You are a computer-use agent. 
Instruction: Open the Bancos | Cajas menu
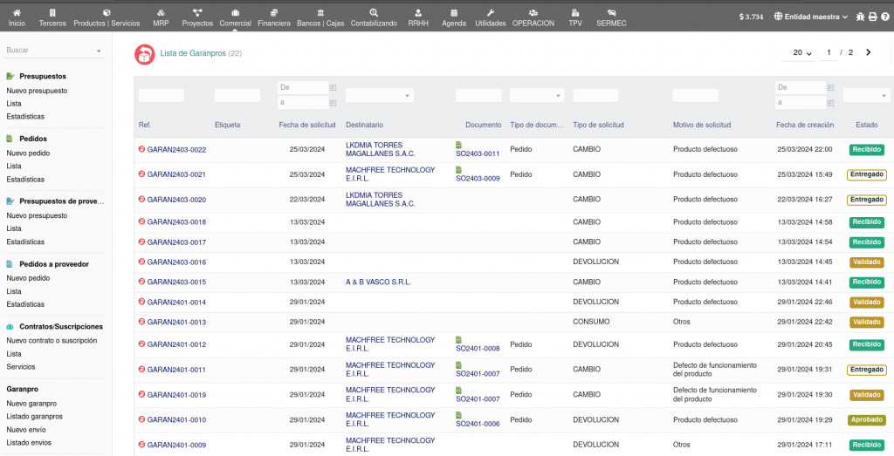[320, 17]
